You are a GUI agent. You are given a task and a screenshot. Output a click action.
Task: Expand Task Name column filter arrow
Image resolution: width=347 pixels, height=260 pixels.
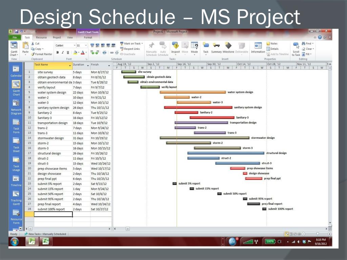click(70, 66)
